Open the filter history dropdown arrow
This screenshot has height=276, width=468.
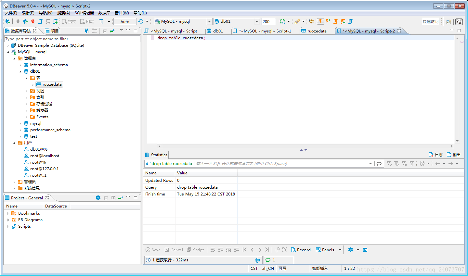370,164
